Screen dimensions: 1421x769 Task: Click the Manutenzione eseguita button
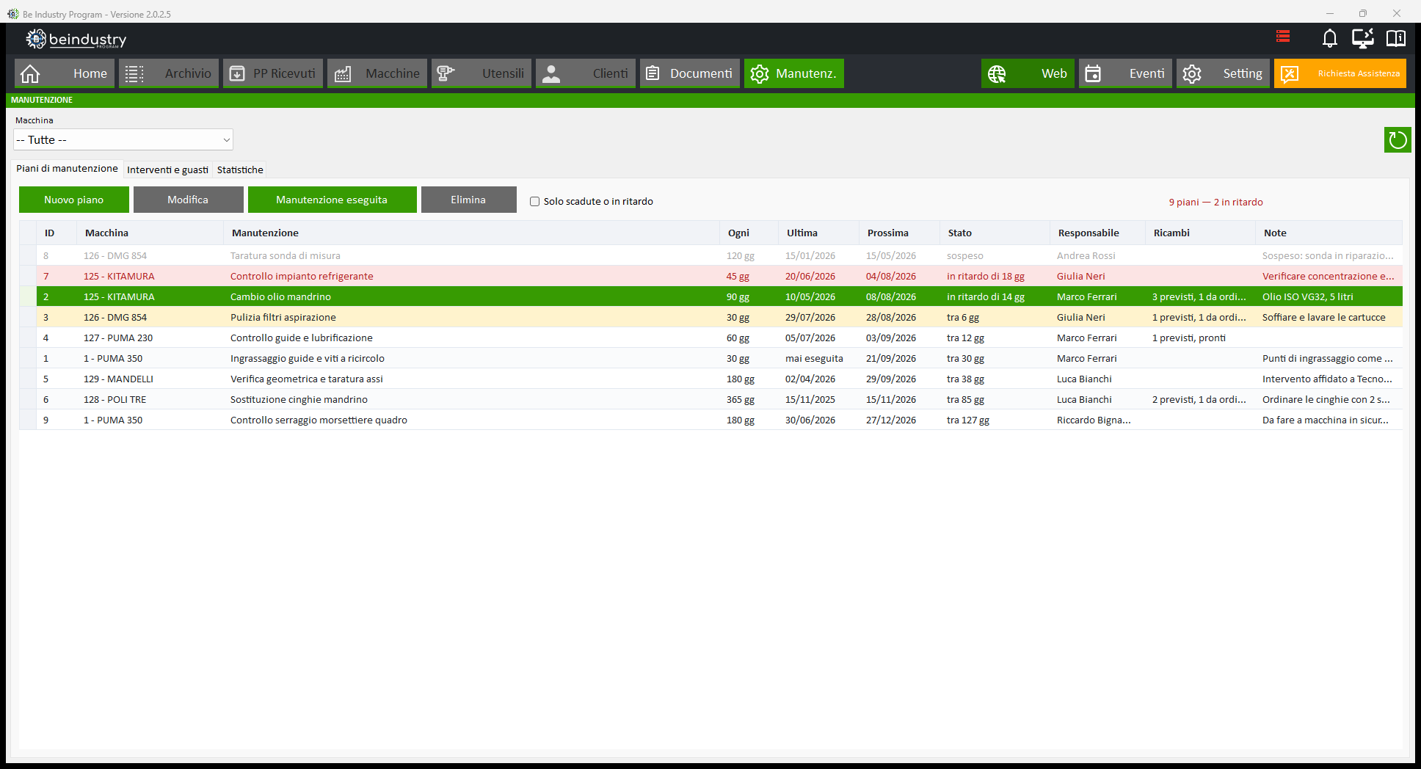tap(332, 200)
